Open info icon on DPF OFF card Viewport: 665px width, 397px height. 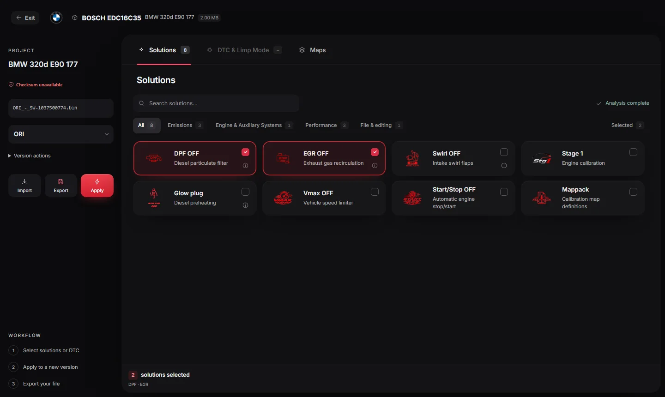pyautogui.click(x=246, y=166)
